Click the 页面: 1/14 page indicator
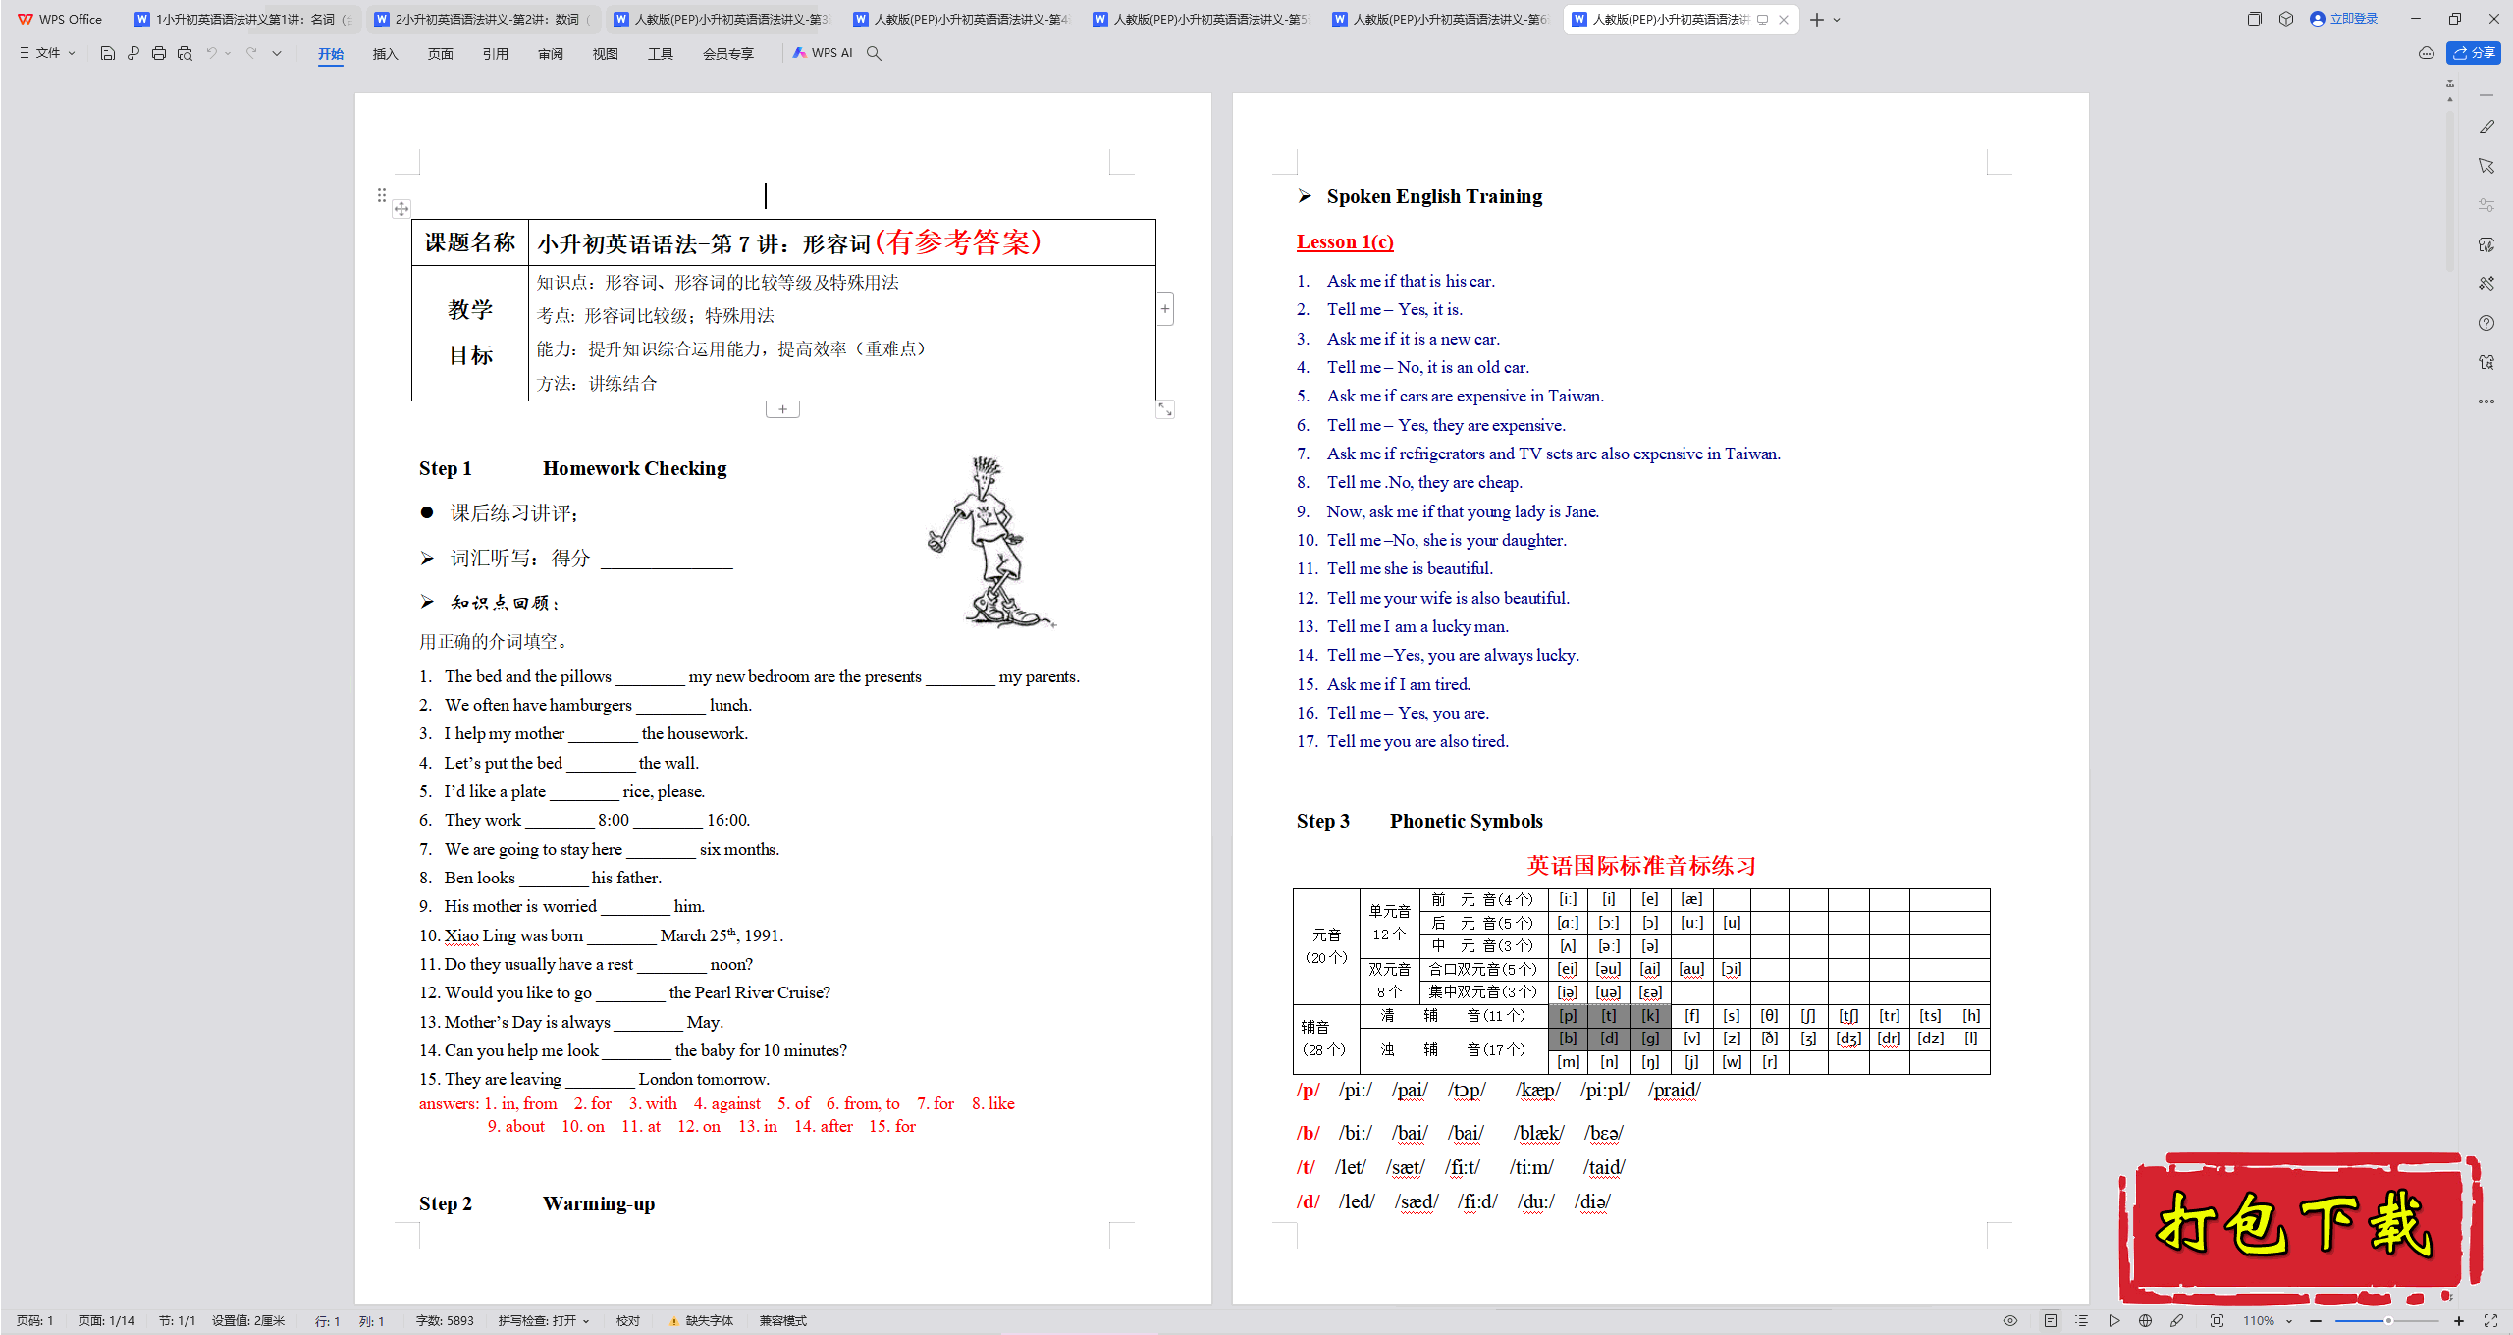The image size is (2513, 1335). [106, 1321]
